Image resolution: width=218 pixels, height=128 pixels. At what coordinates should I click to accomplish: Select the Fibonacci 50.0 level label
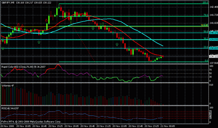pyautogui.click(x=206, y=31)
